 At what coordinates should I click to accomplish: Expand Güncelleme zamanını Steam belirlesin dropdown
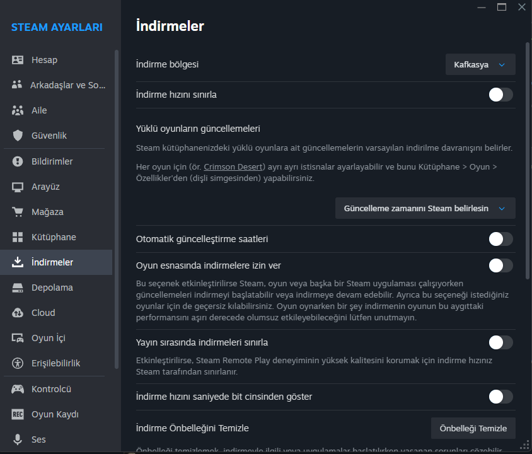425,208
